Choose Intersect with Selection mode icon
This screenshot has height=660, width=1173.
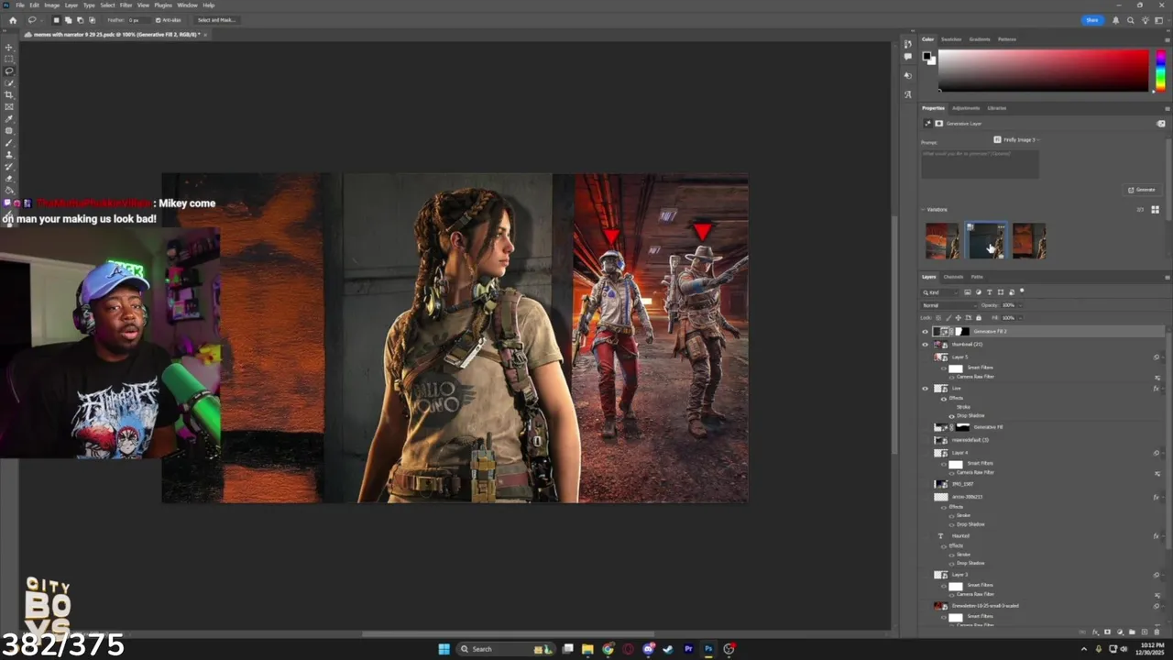click(92, 20)
